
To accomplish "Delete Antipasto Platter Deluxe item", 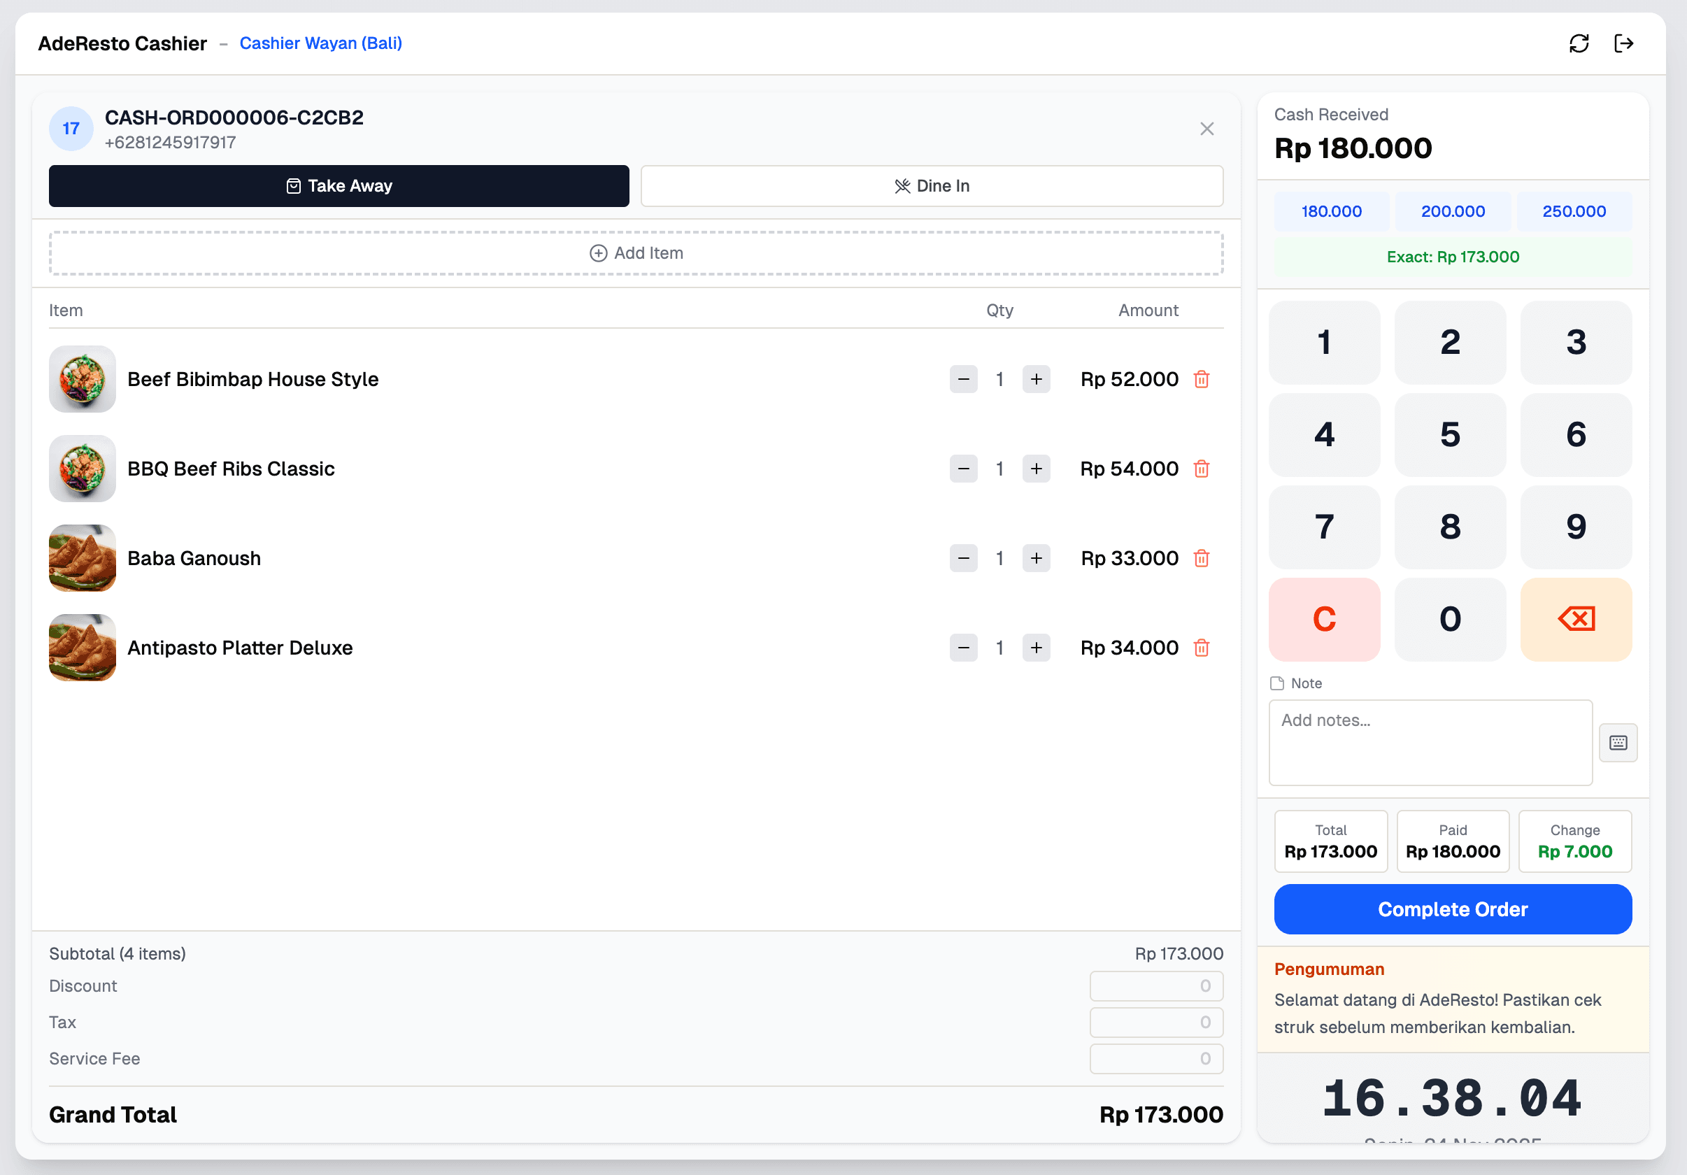I will pos(1202,648).
